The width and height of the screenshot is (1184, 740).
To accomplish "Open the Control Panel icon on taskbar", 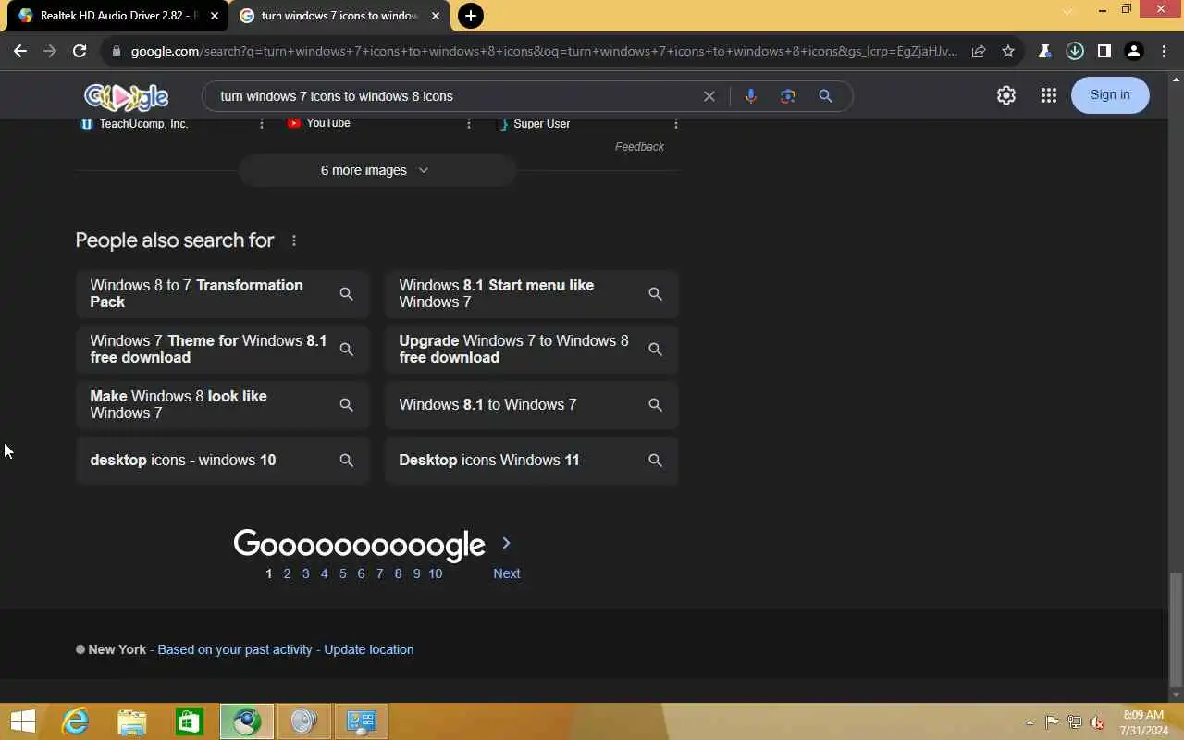I will click(362, 721).
